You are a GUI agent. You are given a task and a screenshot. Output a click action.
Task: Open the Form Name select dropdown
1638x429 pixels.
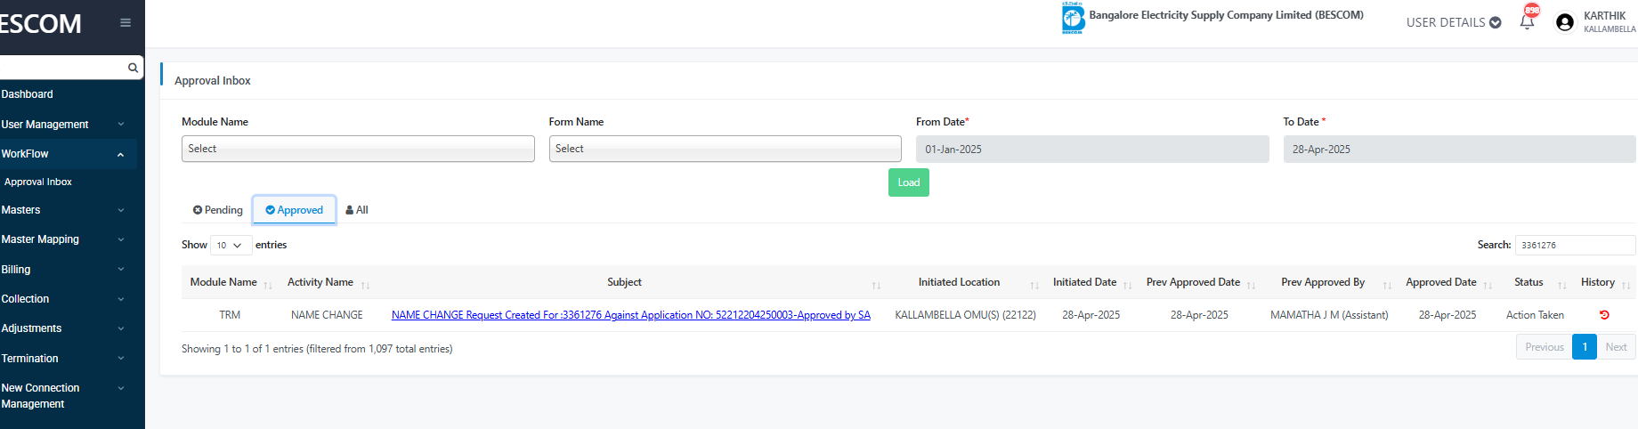(x=726, y=149)
